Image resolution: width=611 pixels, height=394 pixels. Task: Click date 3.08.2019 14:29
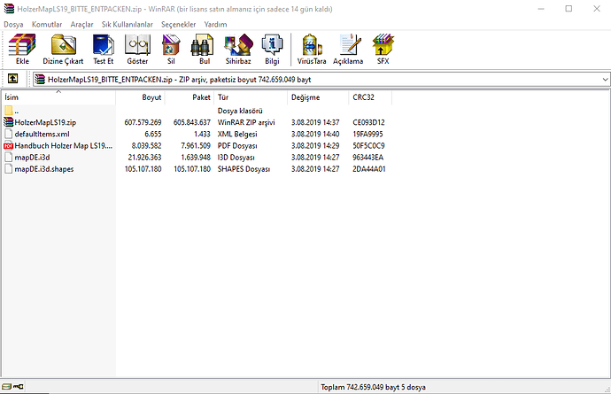click(x=315, y=146)
